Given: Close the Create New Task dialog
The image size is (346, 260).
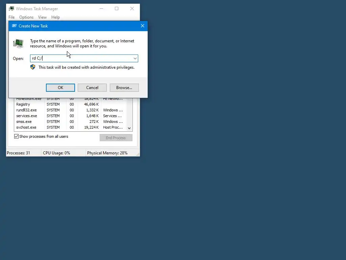Looking at the screenshot, I should pyautogui.click(x=143, y=26).
